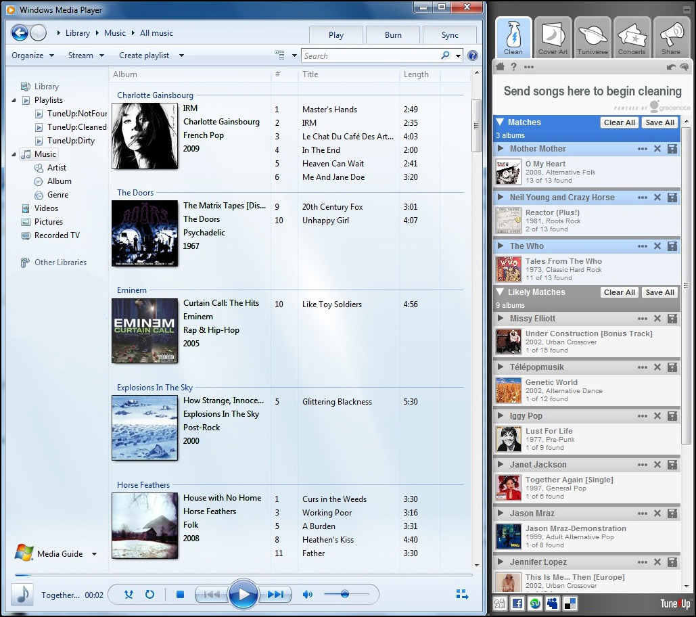
Task: Save the Mother Mother album match
Action: point(672,149)
